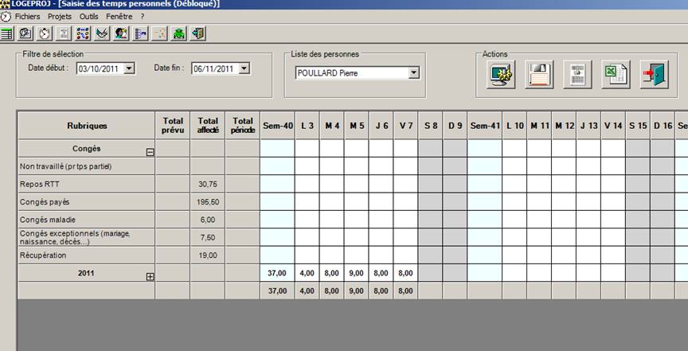The height and width of the screenshot is (351, 688).
Task: Click the person portrait icon in the toolbar
Action: pos(121,33)
